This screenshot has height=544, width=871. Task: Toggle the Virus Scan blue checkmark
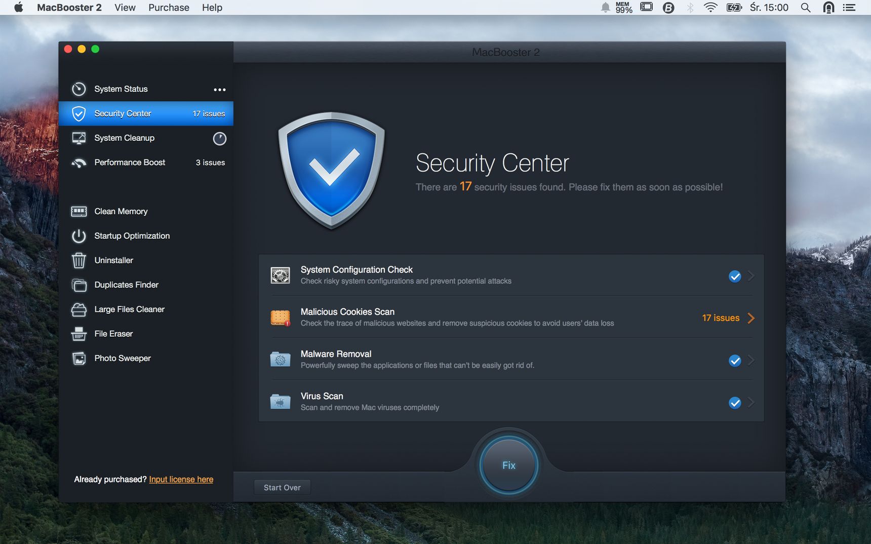tap(735, 403)
